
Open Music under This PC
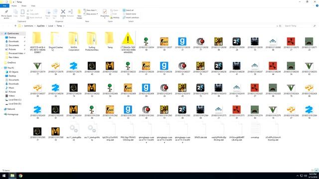coord(10,88)
